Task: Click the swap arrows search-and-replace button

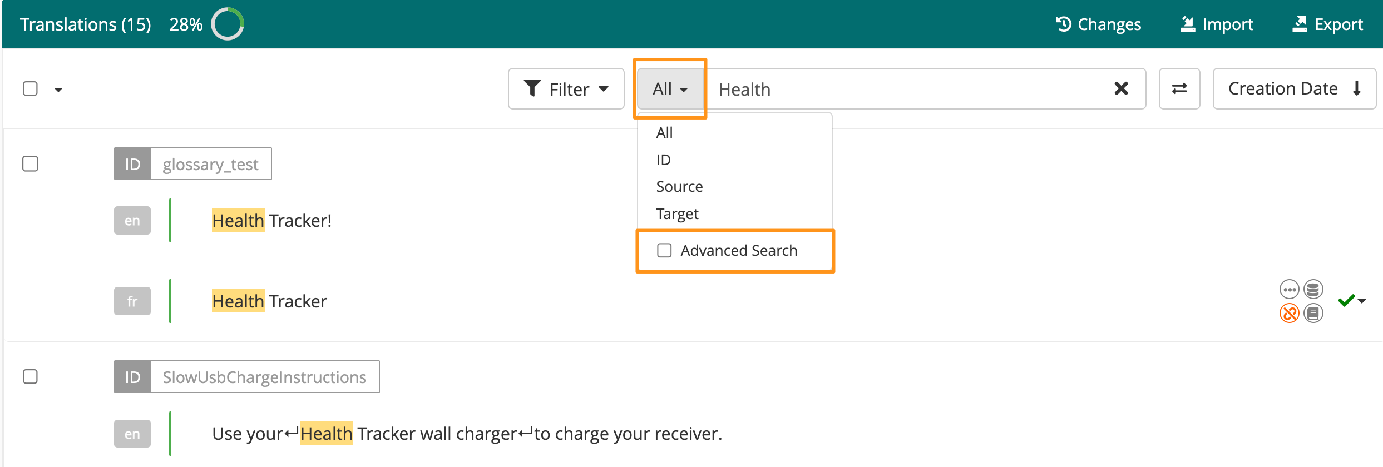Action: click(1179, 88)
